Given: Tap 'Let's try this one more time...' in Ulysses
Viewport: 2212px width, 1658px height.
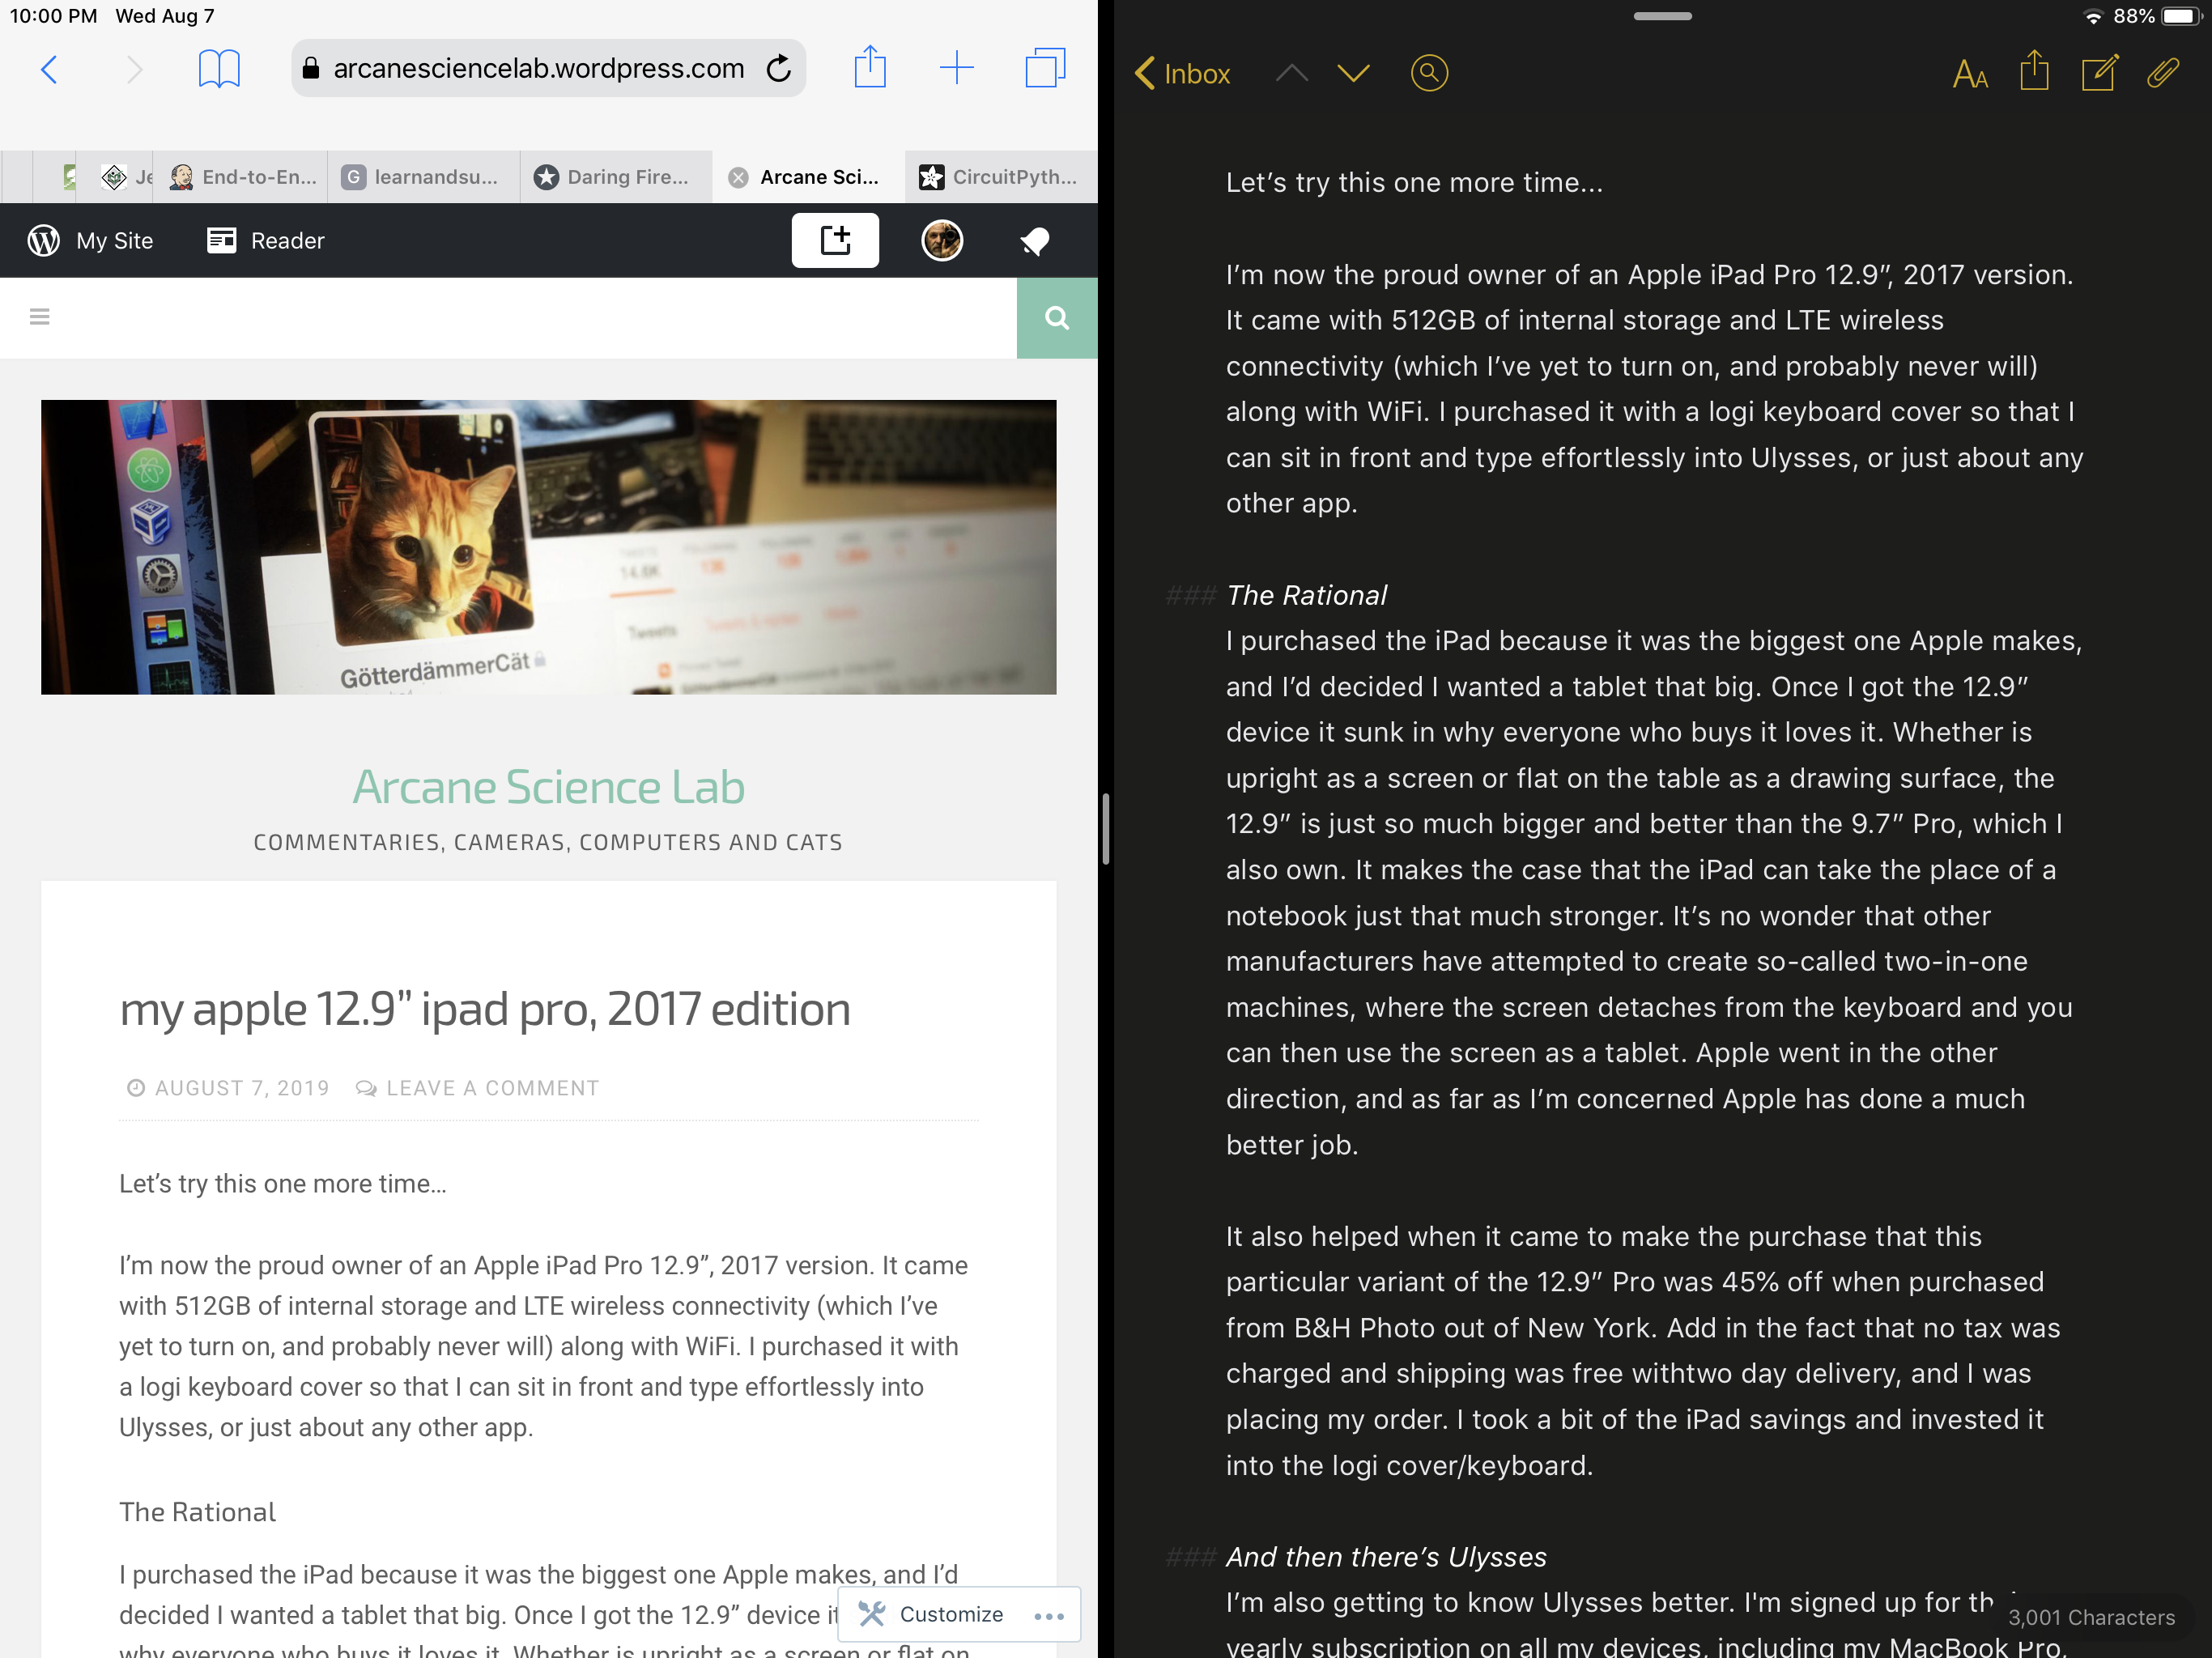Looking at the screenshot, I should click(1414, 182).
